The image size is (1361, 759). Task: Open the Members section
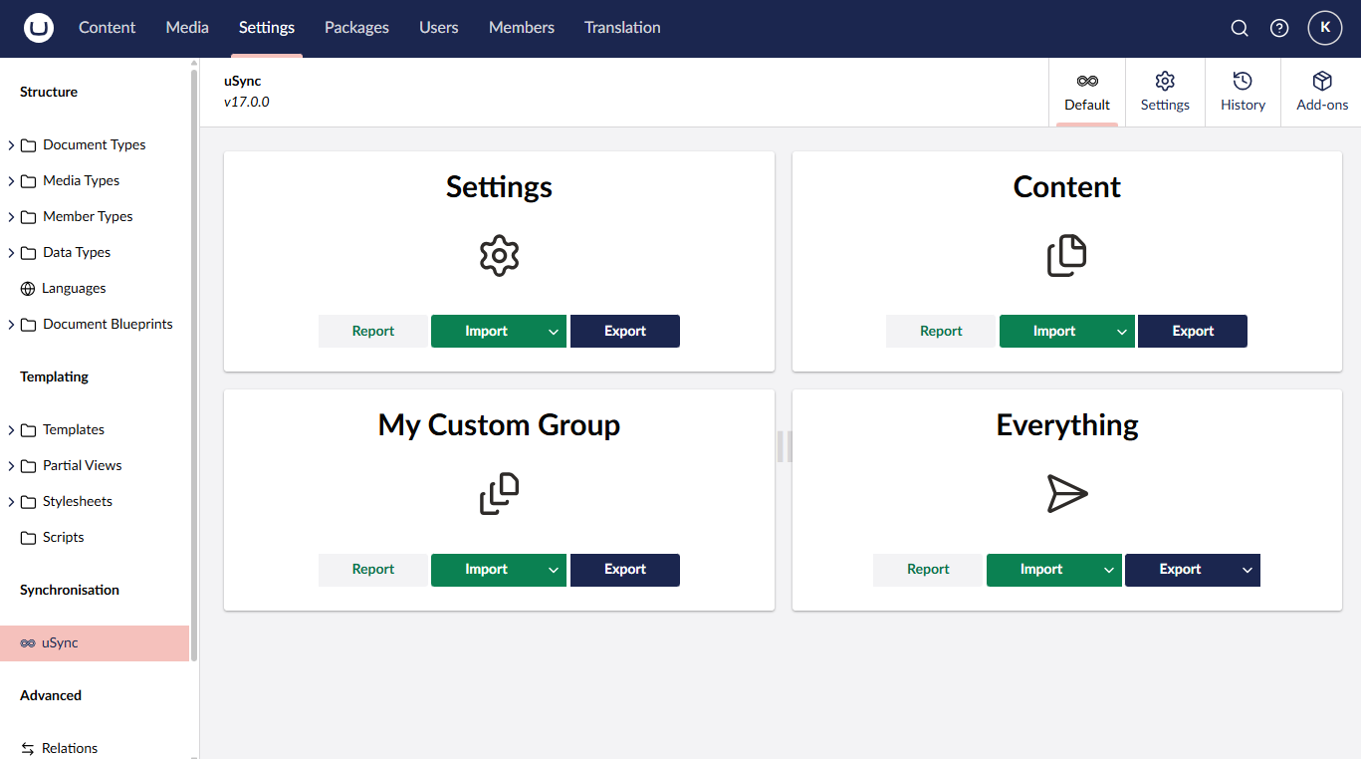point(522,28)
